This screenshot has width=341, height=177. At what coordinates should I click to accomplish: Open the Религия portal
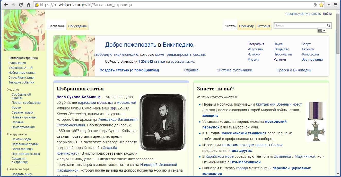pyautogui.click(x=279, y=59)
